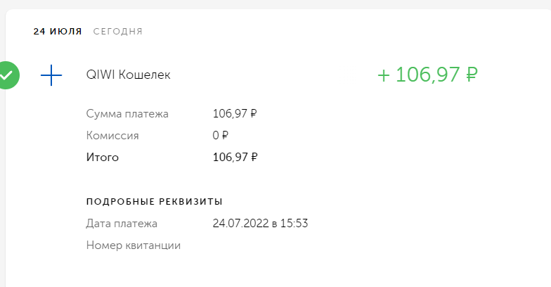Click the ruble sign in green amount
Viewport: 551px width, 287px height.
472,75
